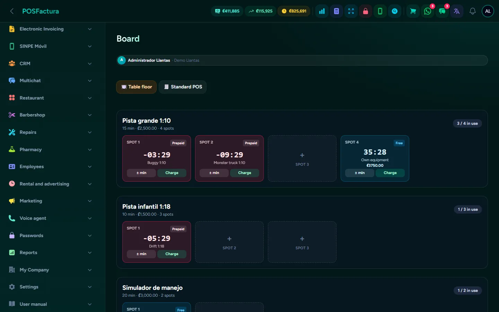This screenshot has height=312, width=499.
Task: Open notifications bell
Action: click(x=473, y=11)
